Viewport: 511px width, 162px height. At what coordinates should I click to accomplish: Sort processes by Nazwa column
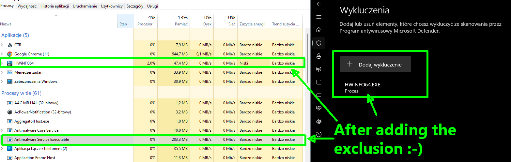point(6,24)
